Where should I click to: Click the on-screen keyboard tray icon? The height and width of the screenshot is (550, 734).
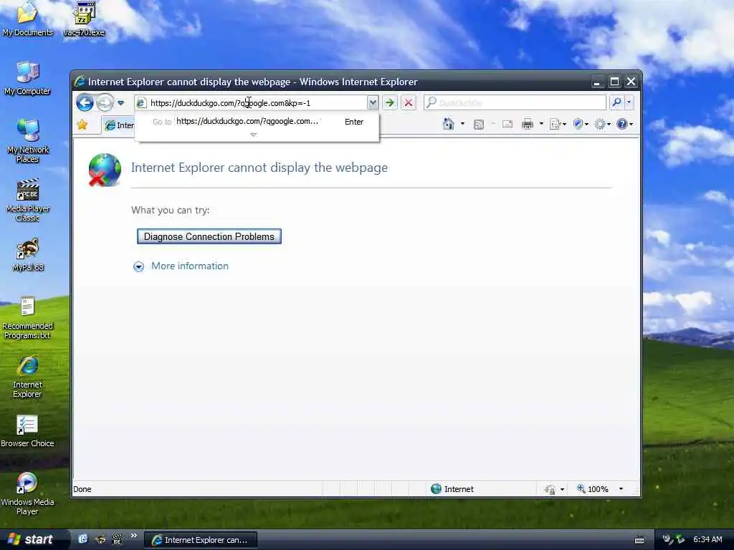pyautogui.click(x=639, y=540)
